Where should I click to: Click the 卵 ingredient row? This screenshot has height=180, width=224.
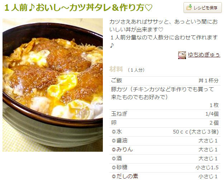(165, 123)
